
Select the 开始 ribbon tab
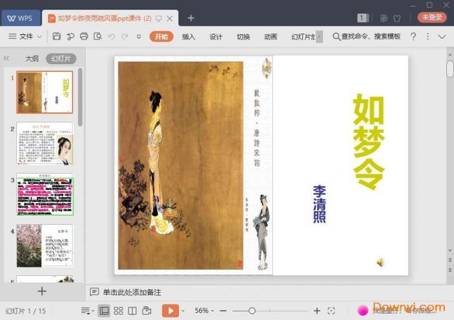[161, 37]
